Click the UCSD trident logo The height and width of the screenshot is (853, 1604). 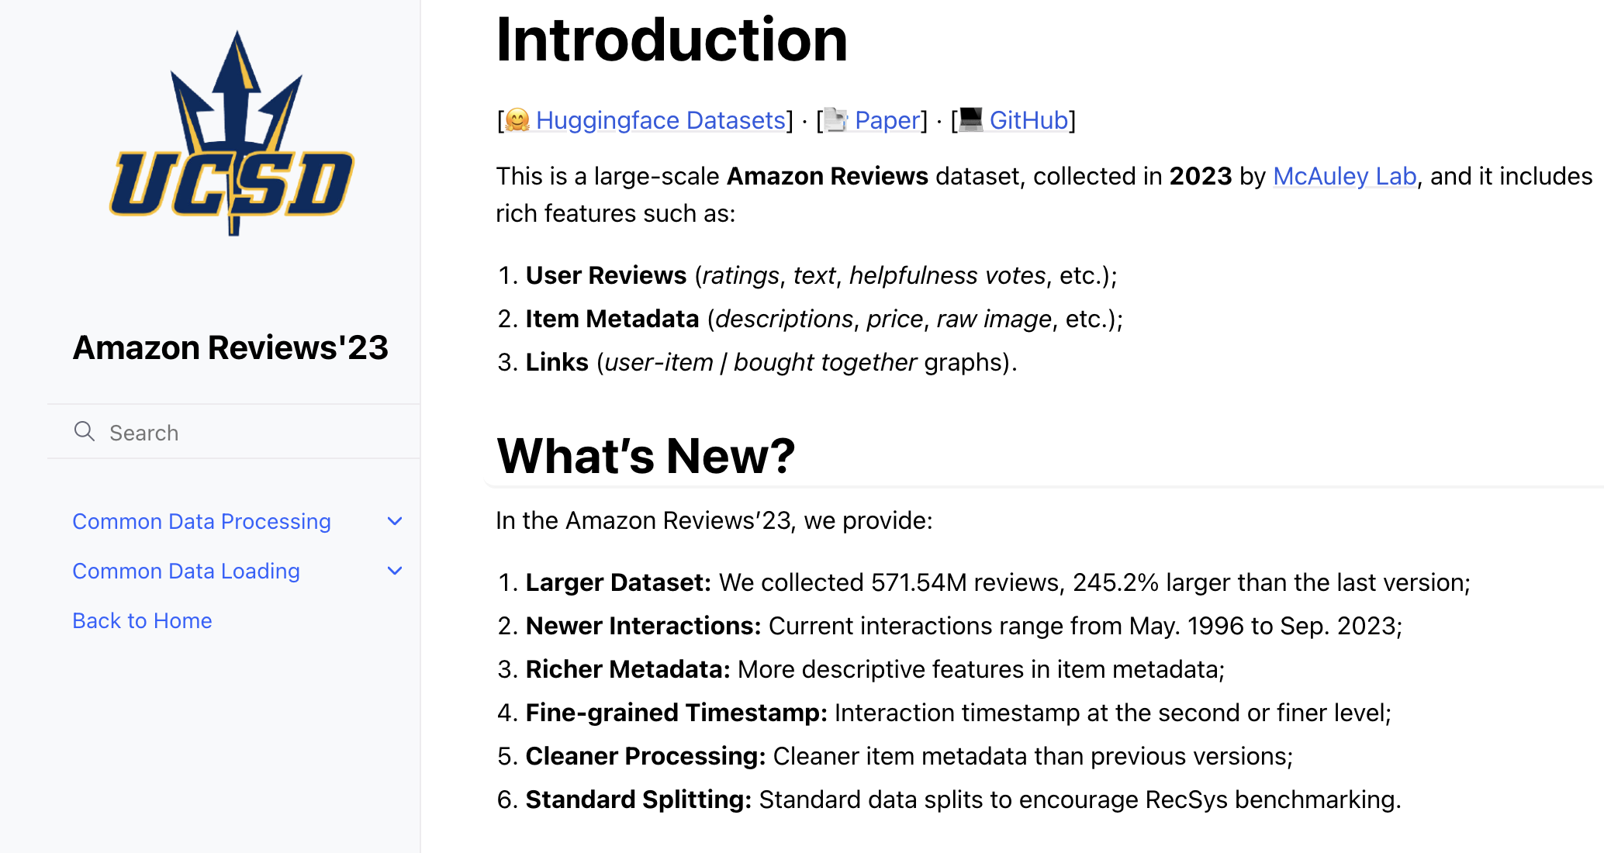(x=232, y=133)
